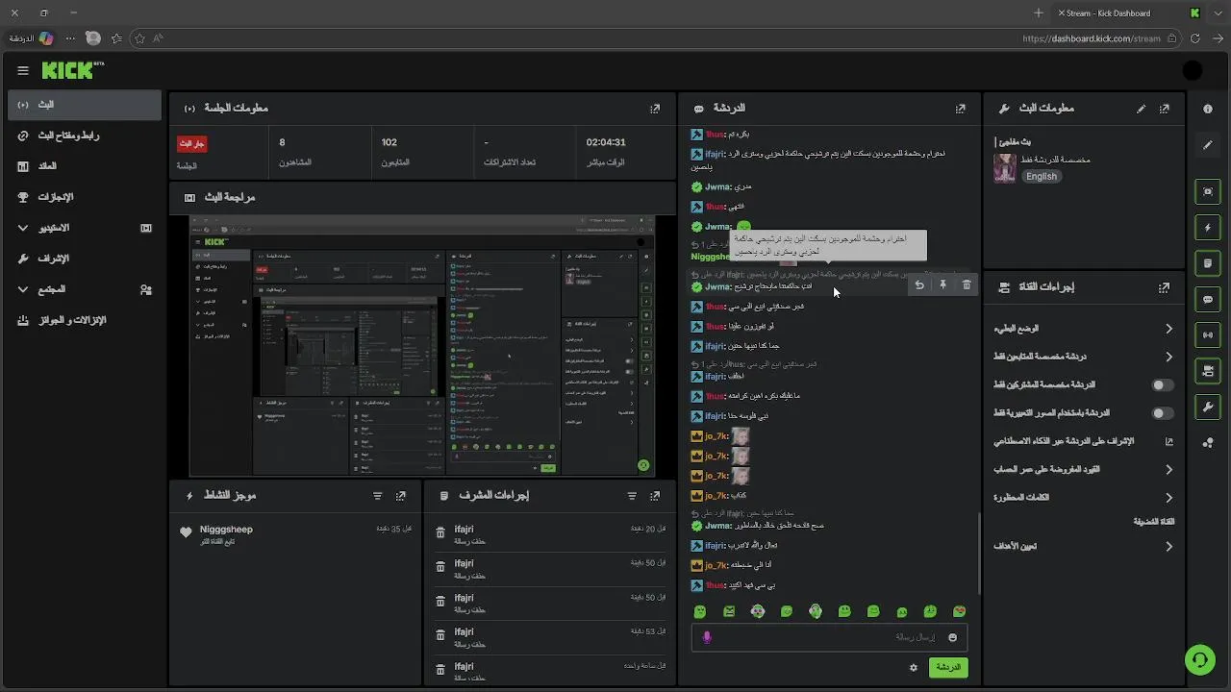Open the hamburger menu beside the KICK logo
Screen dimensions: 1231x692
click(23, 70)
